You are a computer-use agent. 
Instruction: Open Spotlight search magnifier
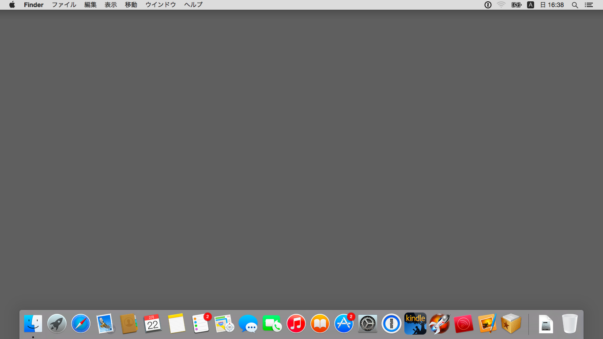[x=575, y=5]
